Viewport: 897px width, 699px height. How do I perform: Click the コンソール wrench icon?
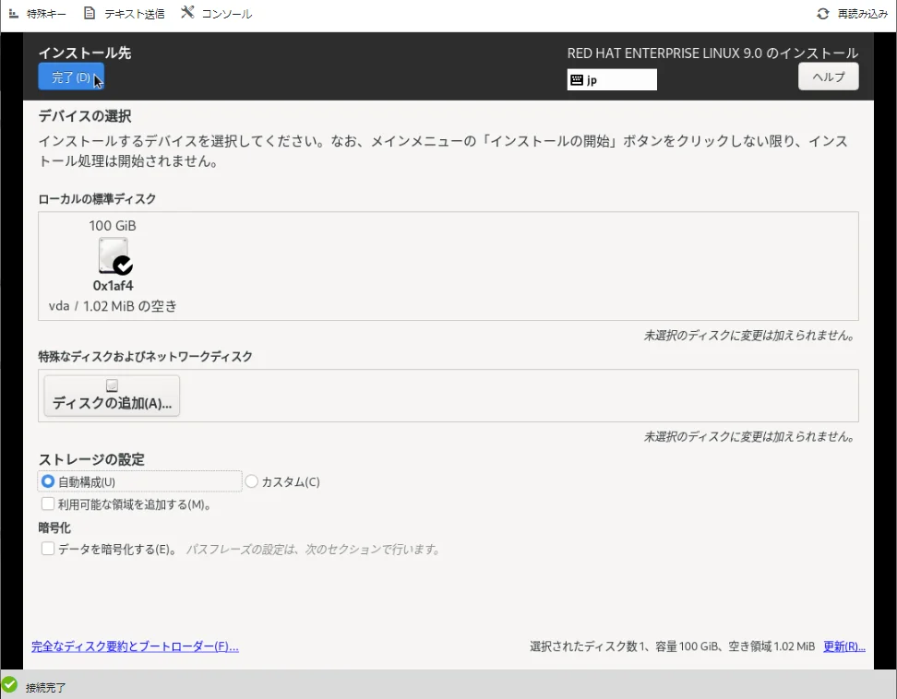187,13
